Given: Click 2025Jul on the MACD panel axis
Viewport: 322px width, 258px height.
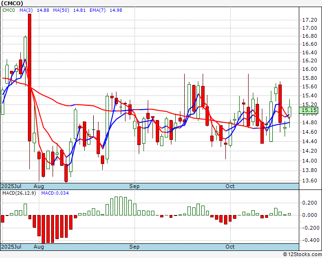Looking at the screenshot, I should (11, 247).
